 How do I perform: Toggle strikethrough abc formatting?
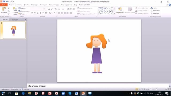(x=43, y=13)
